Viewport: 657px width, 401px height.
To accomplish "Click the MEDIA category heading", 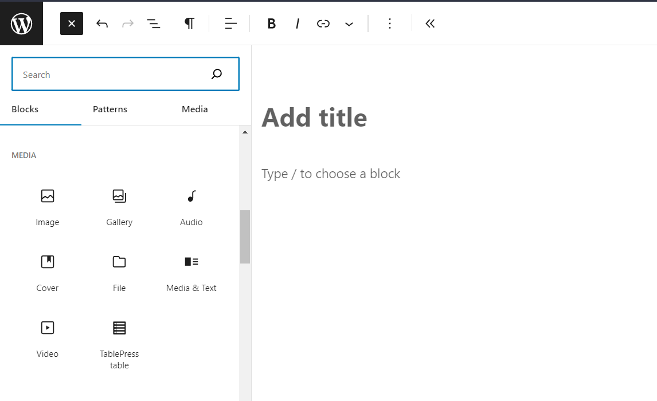I will coord(24,155).
